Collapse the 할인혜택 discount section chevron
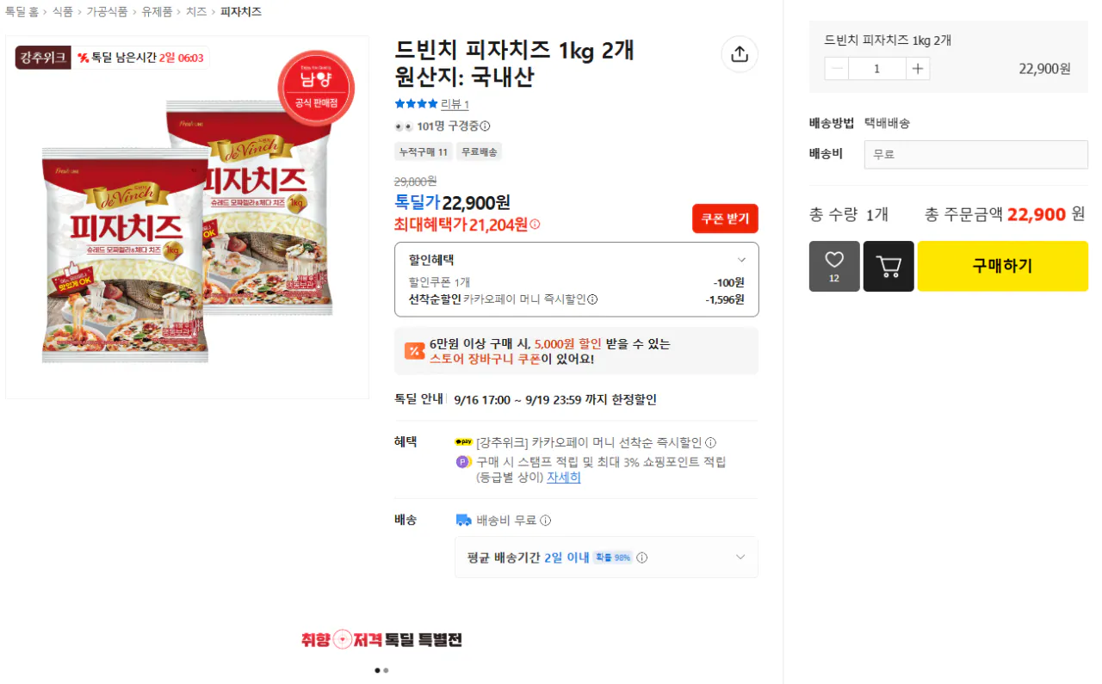 741,260
